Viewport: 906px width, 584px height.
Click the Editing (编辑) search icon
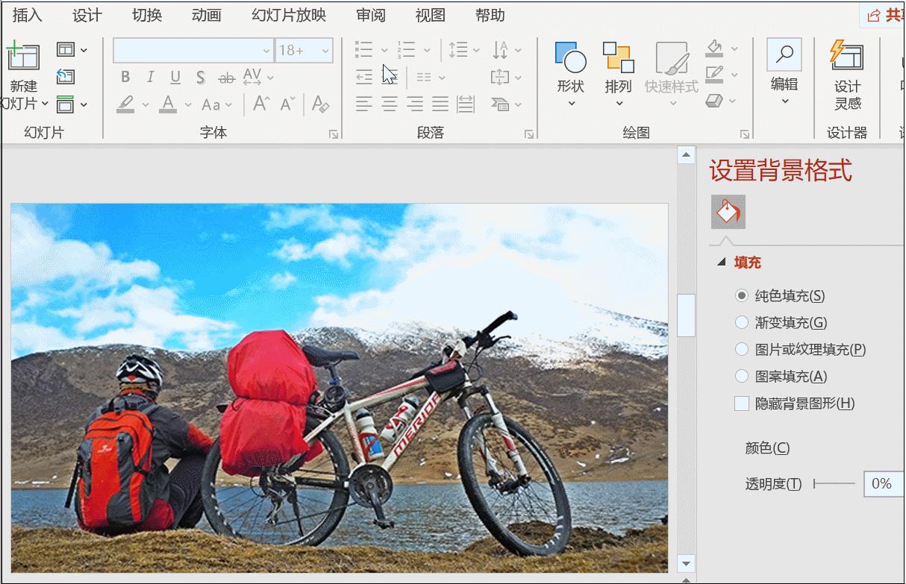pos(784,55)
